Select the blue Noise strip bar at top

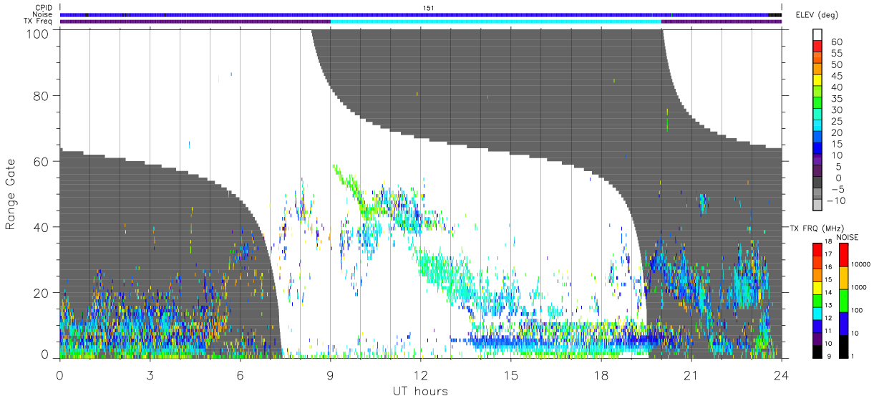tap(420, 14)
